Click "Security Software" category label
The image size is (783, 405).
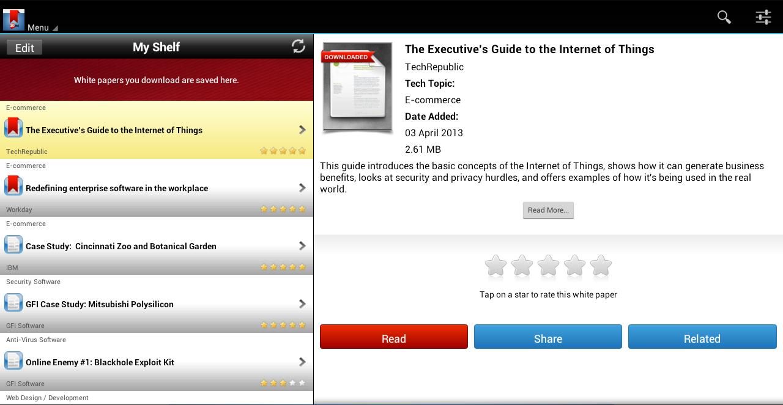click(33, 282)
